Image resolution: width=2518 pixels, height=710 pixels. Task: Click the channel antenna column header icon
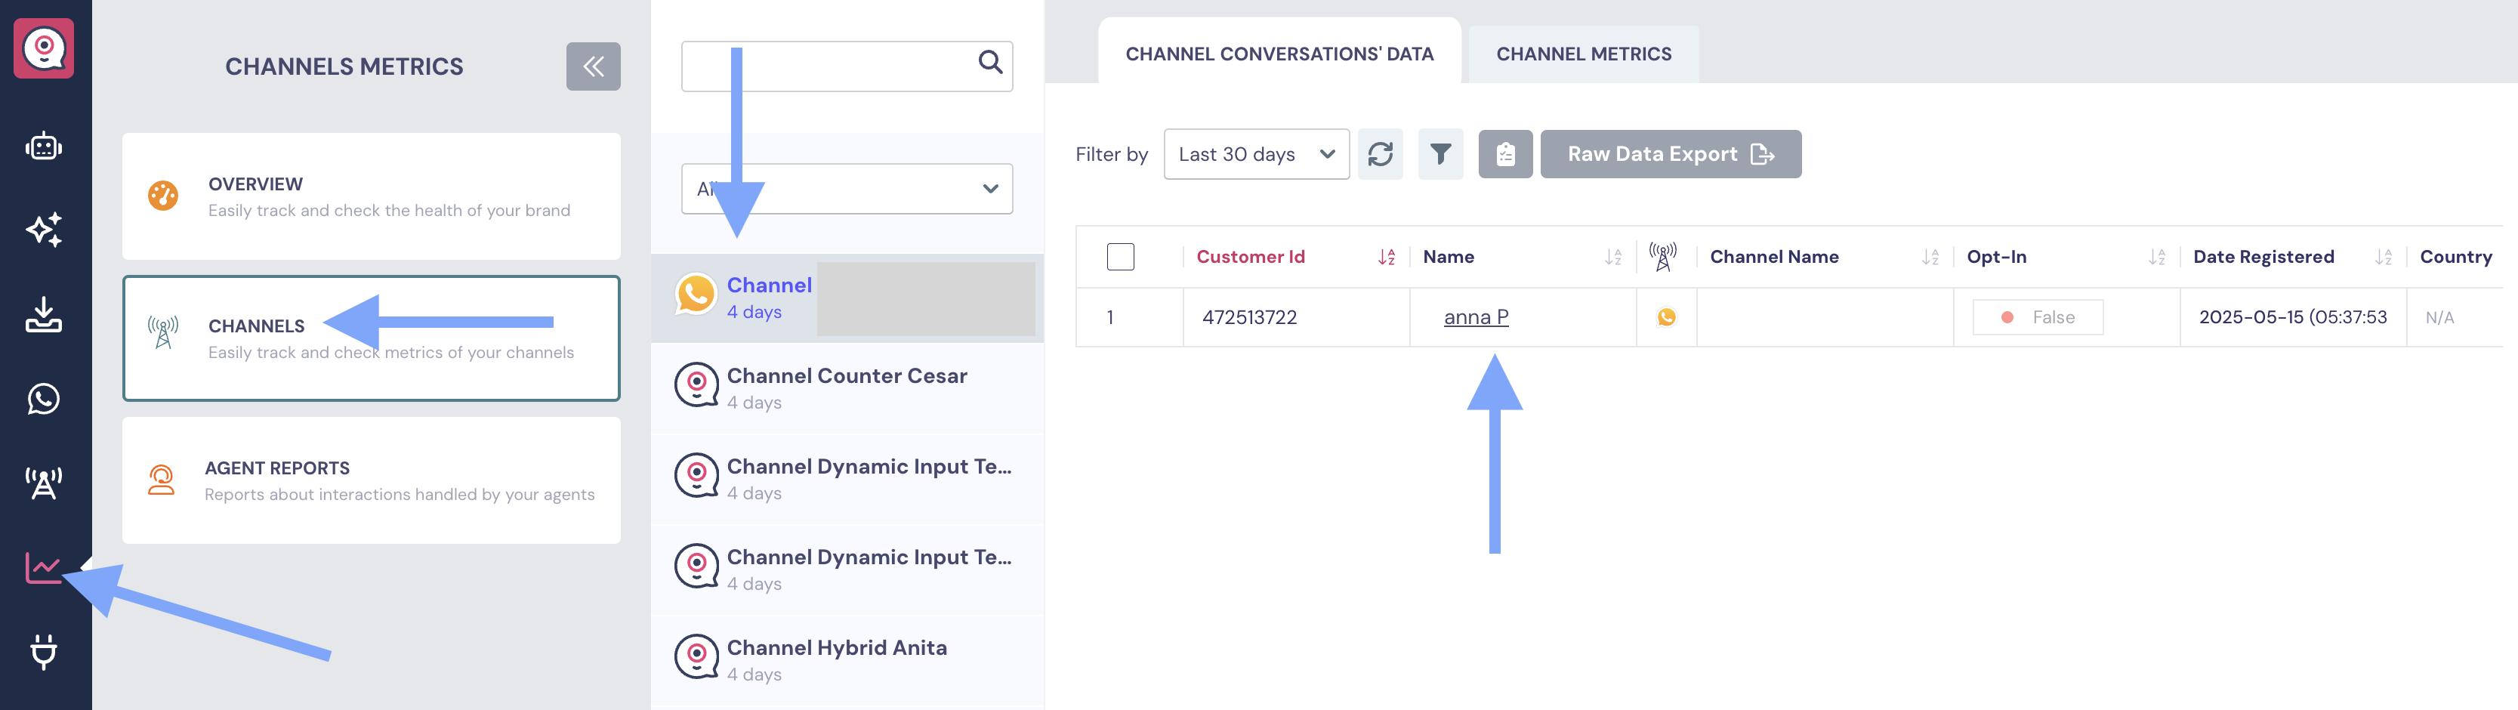pos(1663,258)
